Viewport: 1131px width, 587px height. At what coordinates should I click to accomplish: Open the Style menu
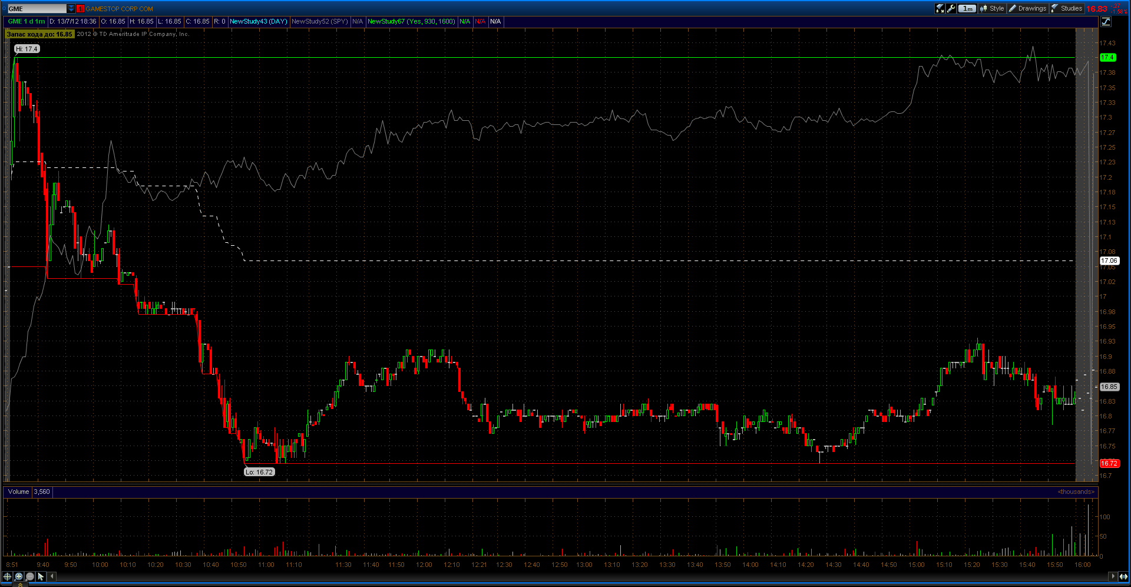click(992, 8)
